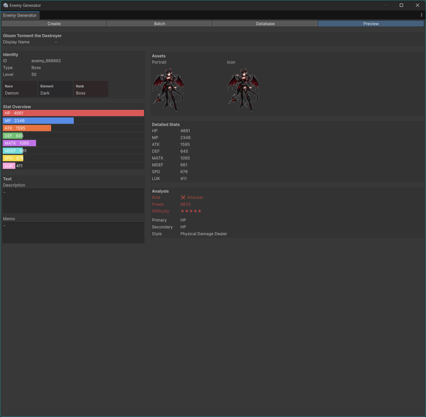Click the Detailed Stats MATK value 1095
The height and width of the screenshot is (417, 426).
[x=185, y=158]
